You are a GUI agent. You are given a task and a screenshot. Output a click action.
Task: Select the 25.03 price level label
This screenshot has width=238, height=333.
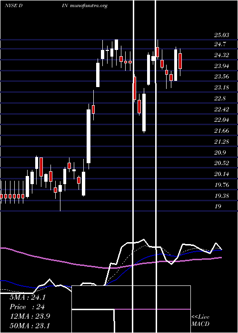pos(222,35)
